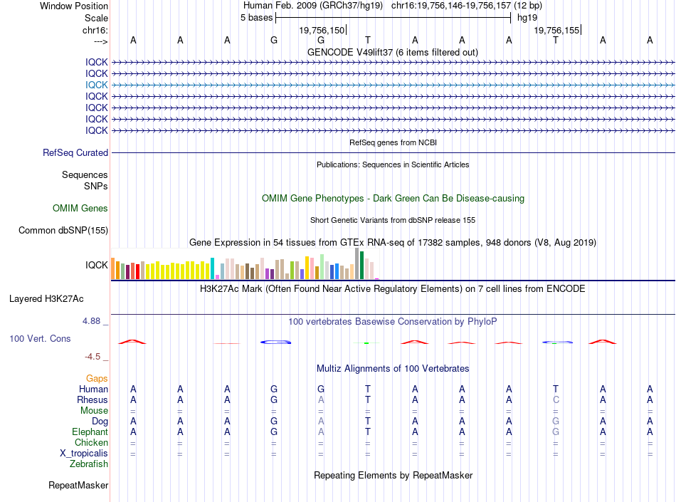Click the light blue IQCK transcript label
The image size is (676, 502).
click(x=96, y=85)
